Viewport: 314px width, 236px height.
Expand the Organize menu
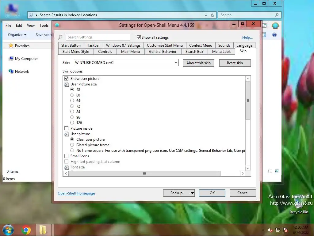[x=17, y=35]
